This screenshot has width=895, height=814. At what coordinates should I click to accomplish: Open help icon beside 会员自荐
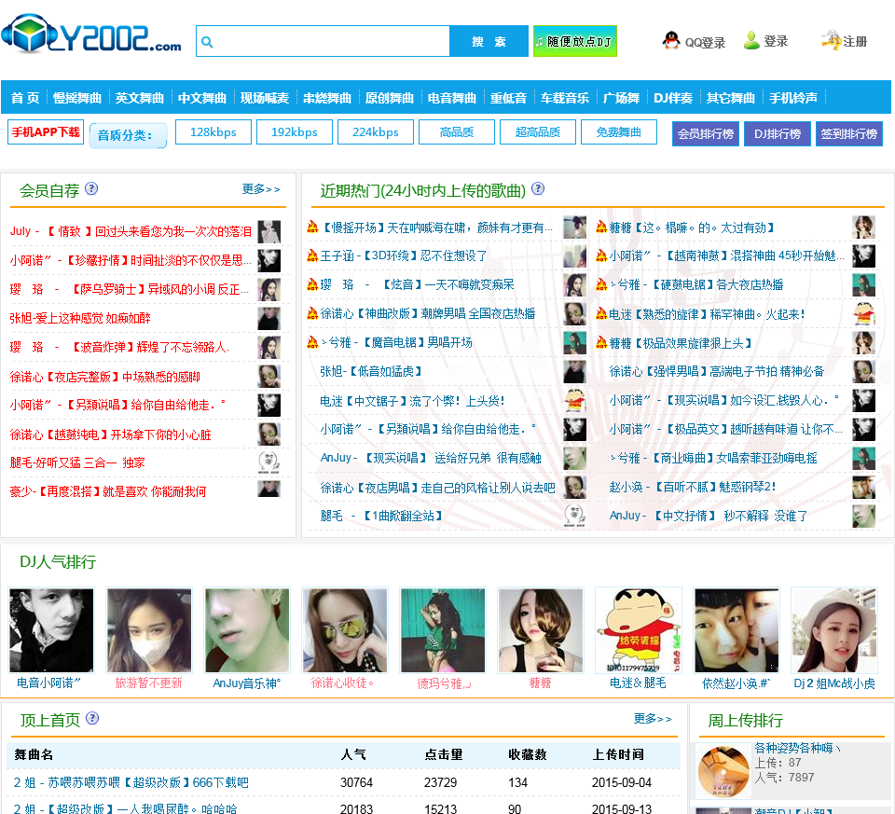pos(91,188)
